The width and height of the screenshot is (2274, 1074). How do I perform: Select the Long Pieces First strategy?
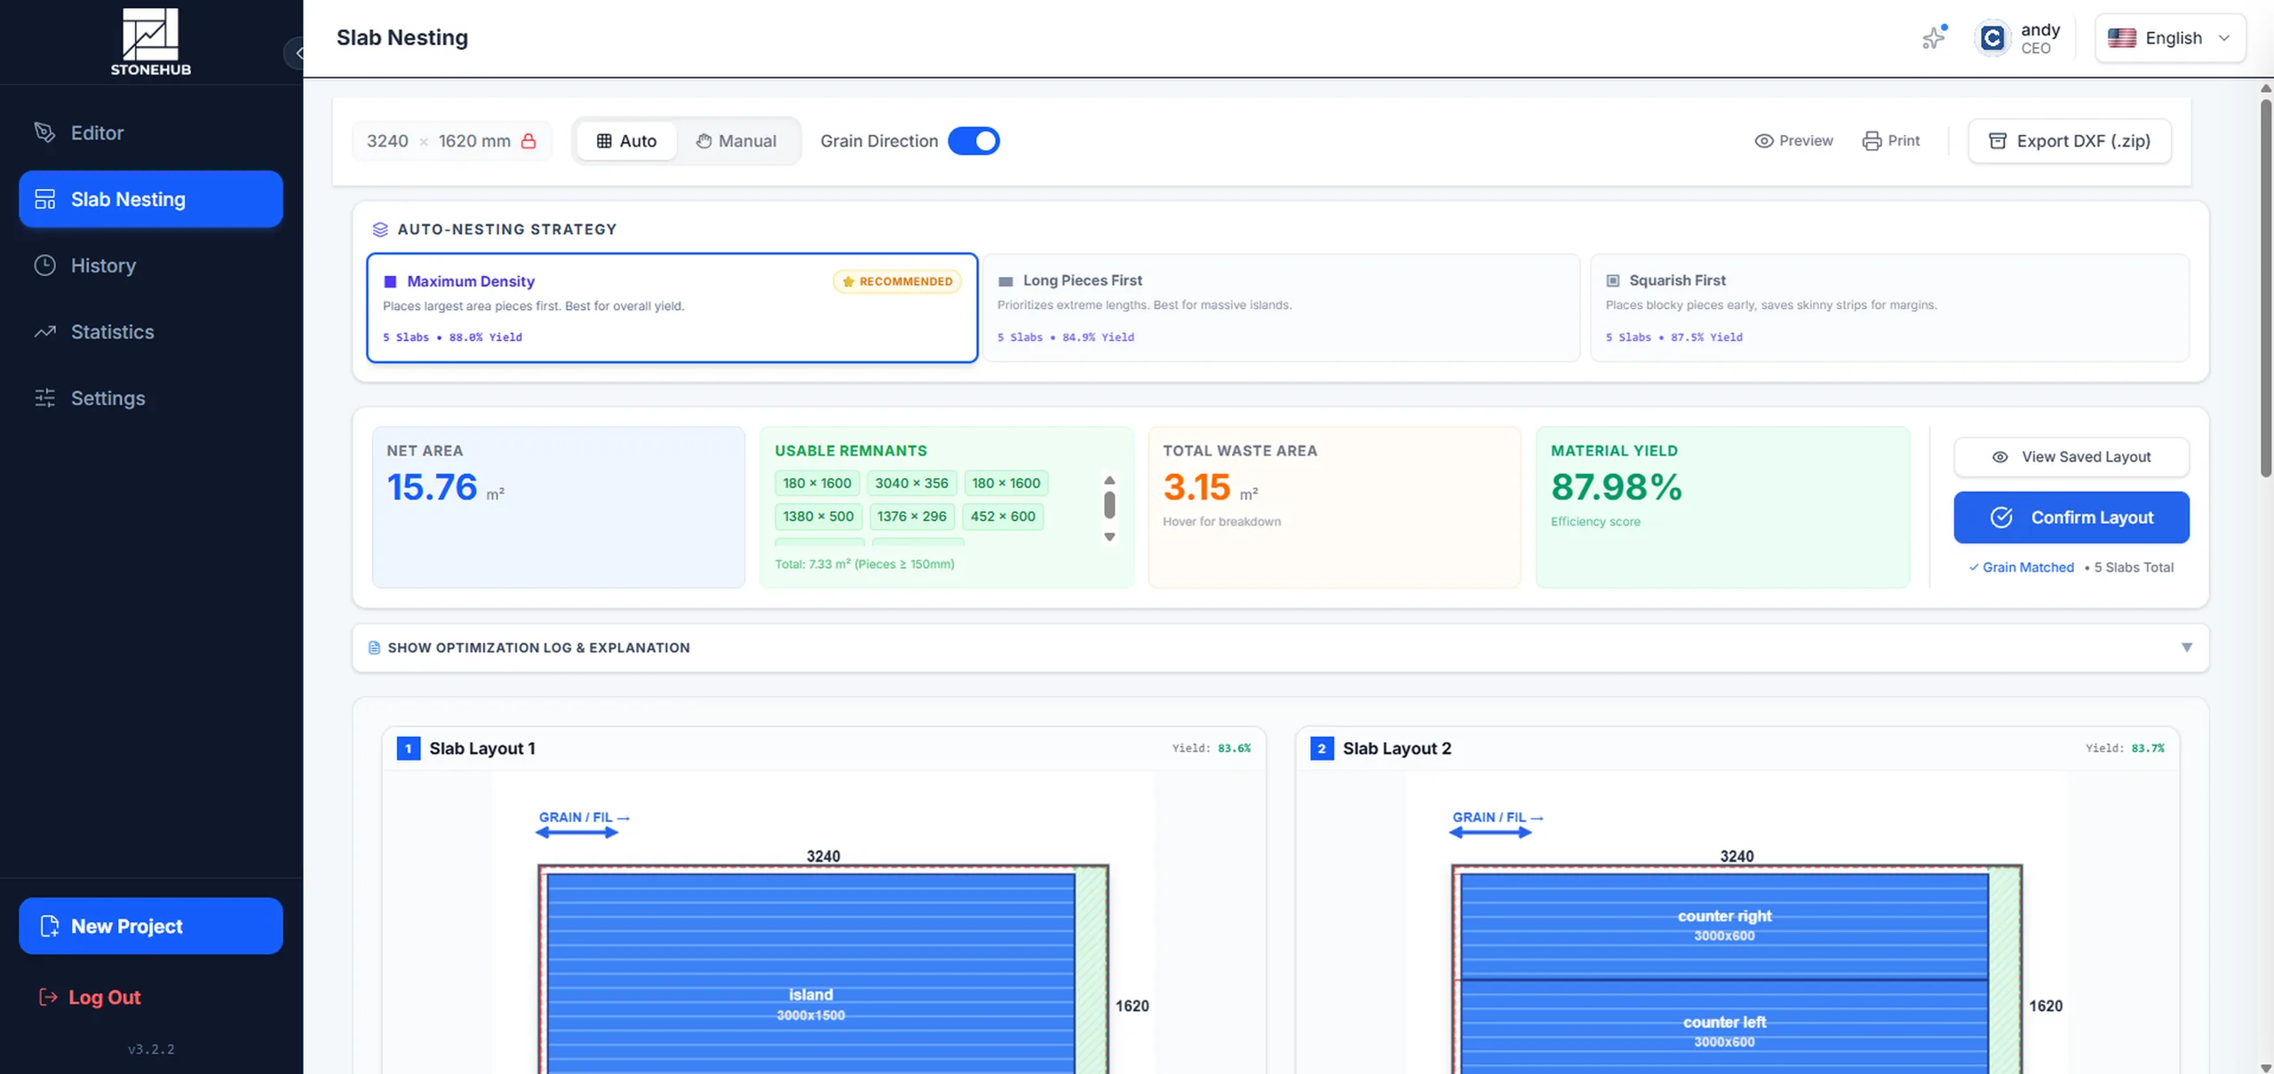(1281, 308)
